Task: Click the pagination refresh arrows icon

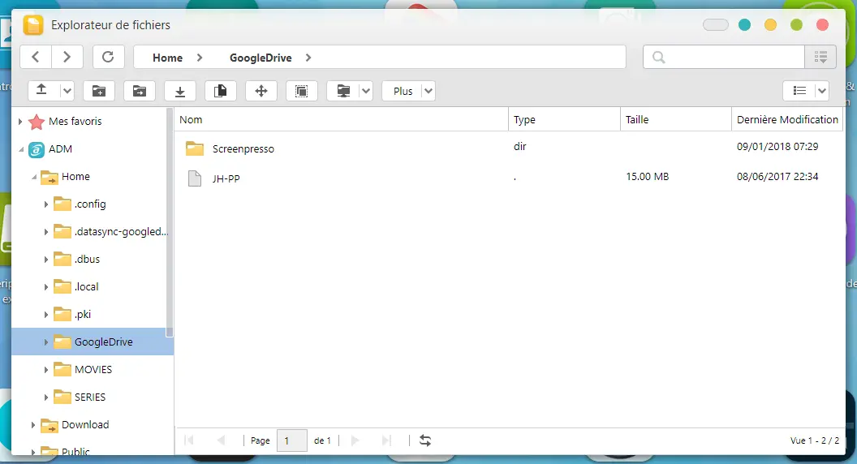Action: [x=425, y=440]
